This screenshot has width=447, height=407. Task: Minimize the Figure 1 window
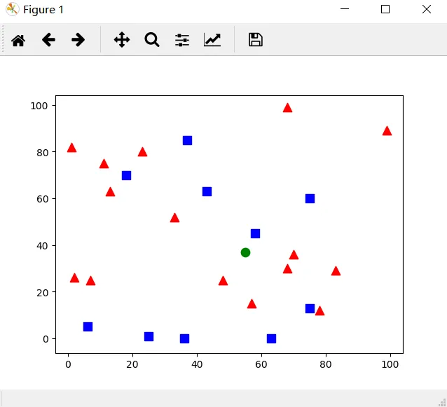345,9
